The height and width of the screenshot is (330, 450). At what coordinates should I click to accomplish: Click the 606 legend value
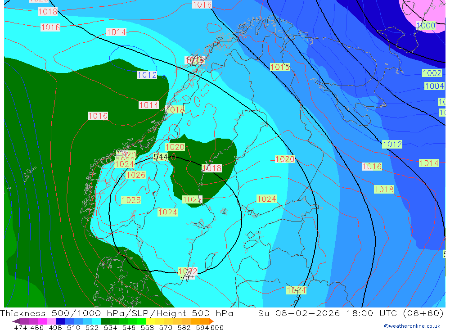tap(217, 327)
